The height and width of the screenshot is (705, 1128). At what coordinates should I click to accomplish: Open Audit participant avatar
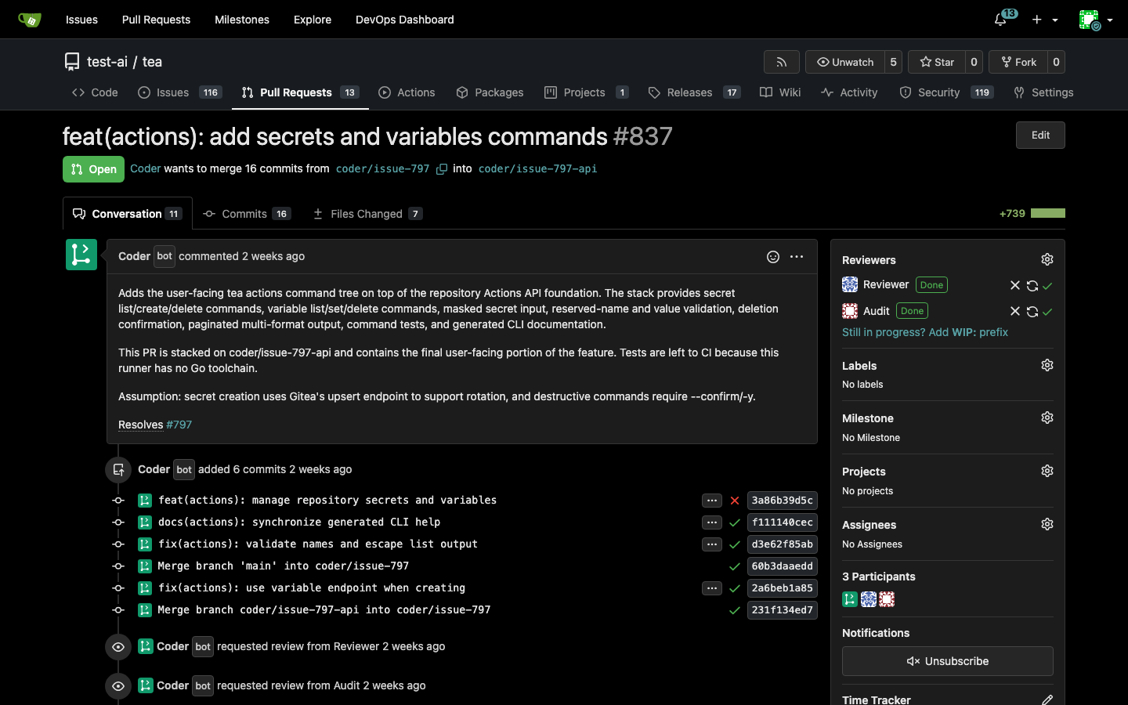click(887, 599)
